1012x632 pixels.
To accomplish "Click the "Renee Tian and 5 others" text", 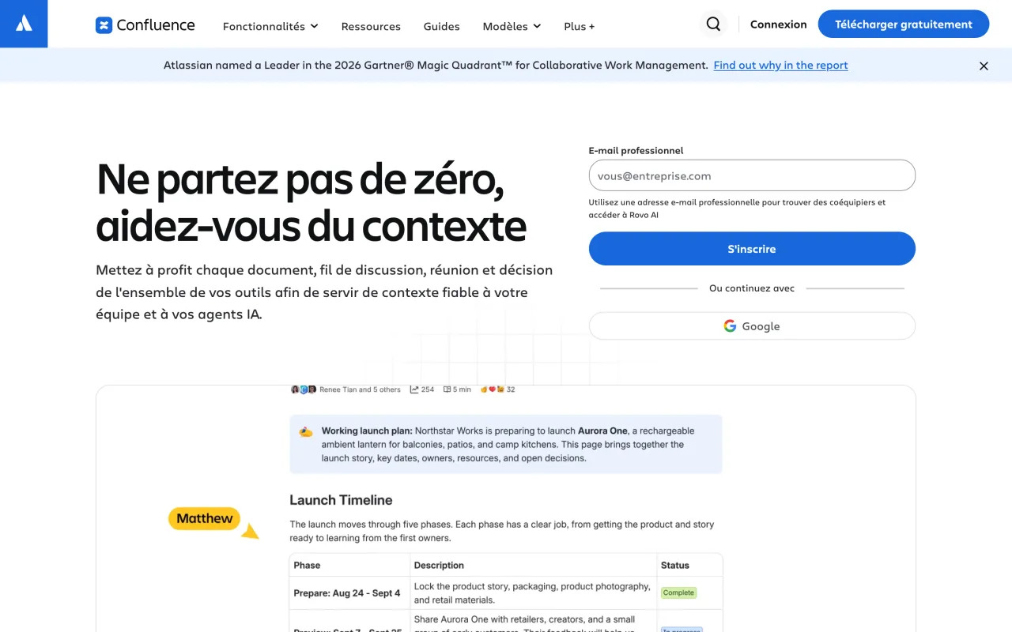I will tap(360, 389).
